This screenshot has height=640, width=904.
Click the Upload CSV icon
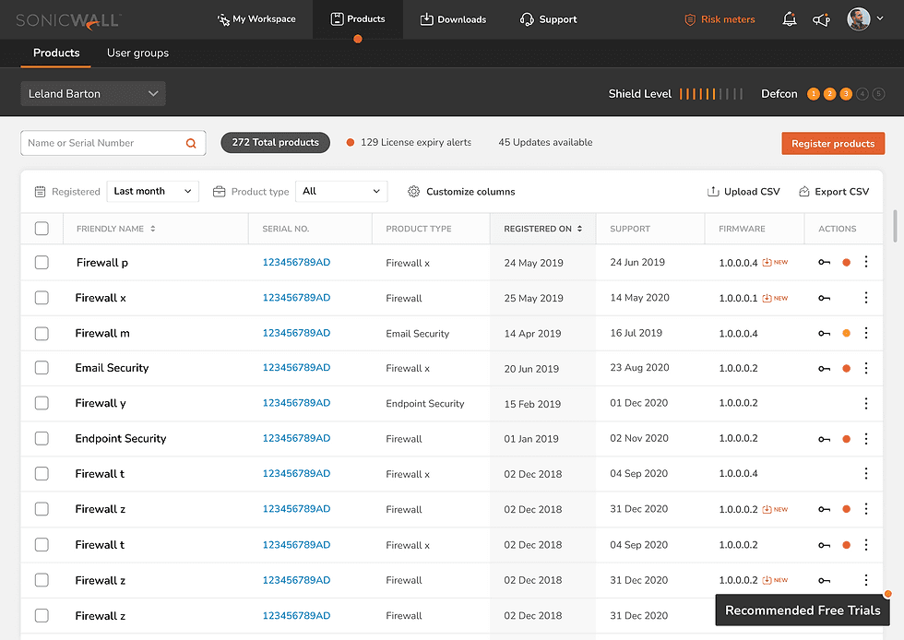click(x=713, y=192)
